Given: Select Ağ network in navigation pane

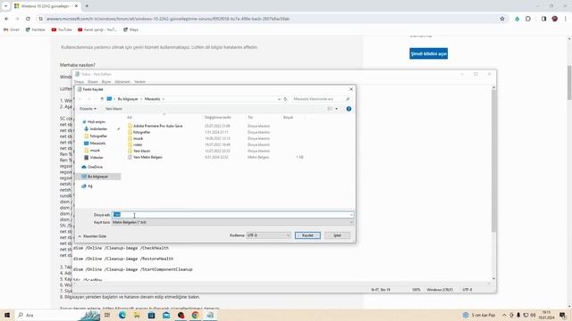Looking at the screenshot, I should pyautogui.click(x=89, y=186).
